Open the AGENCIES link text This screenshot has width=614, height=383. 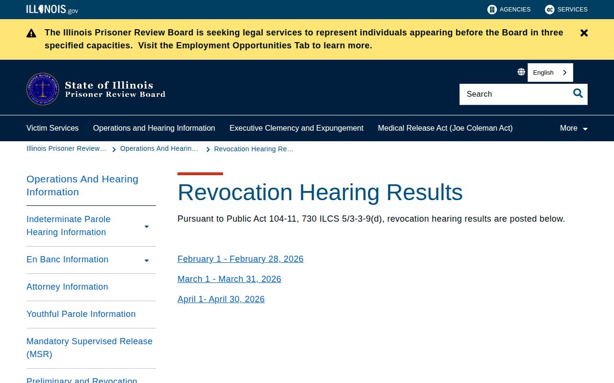(515, 9)
